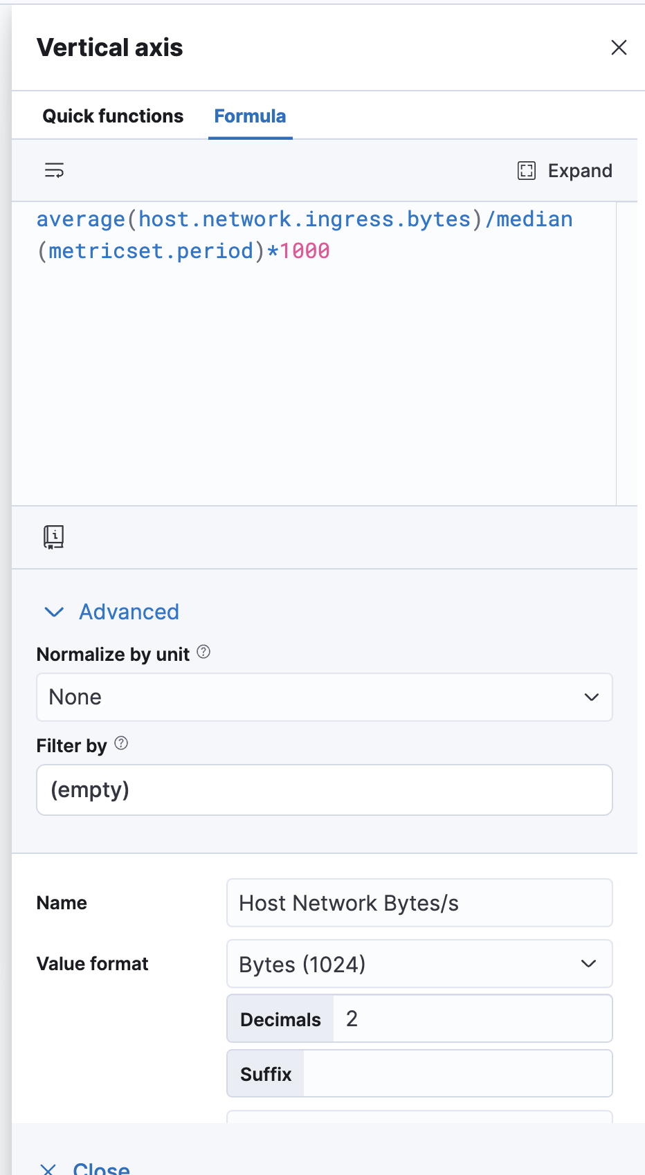Image resolution: width=645 pixels, height=1175 pixels.
Task: Edit the Name field Host Network Bytes/s
Action: click(419, 903)
